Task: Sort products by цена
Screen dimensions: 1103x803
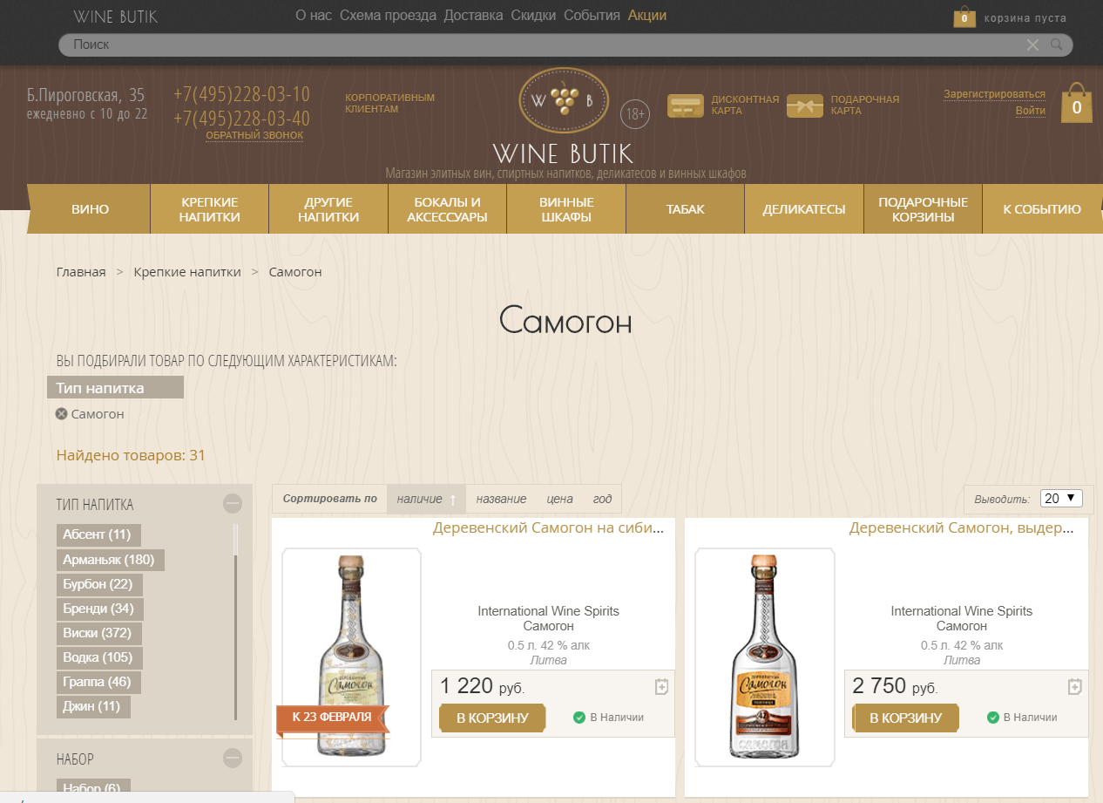Action: click(560, 500)
